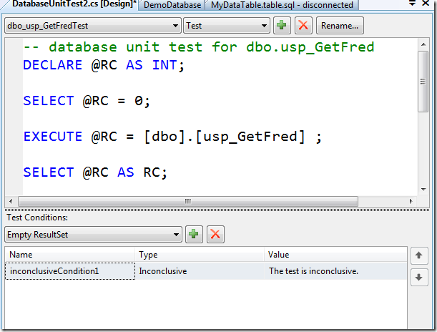The image size is (437, 332).
Task: Delete the selected unit test
Action: click(303, 25)
